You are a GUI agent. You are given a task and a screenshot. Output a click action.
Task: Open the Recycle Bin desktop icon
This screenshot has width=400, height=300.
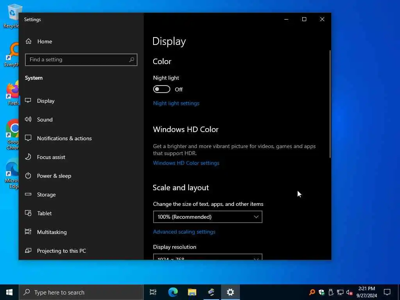11,16
